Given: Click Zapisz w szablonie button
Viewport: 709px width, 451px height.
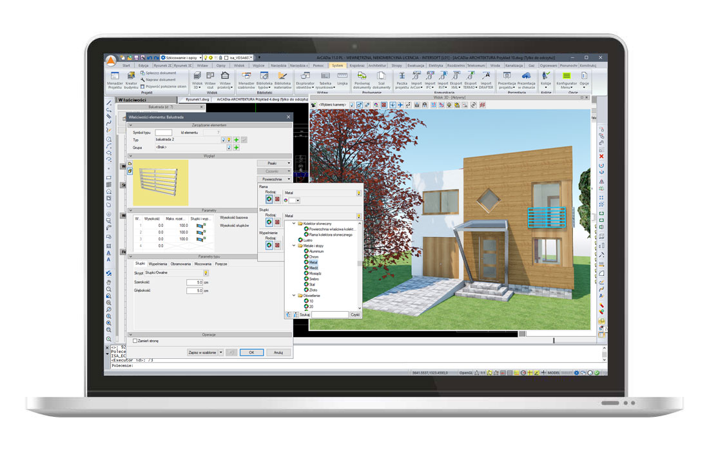Looking at the screenshot, I should click(202, 352).
